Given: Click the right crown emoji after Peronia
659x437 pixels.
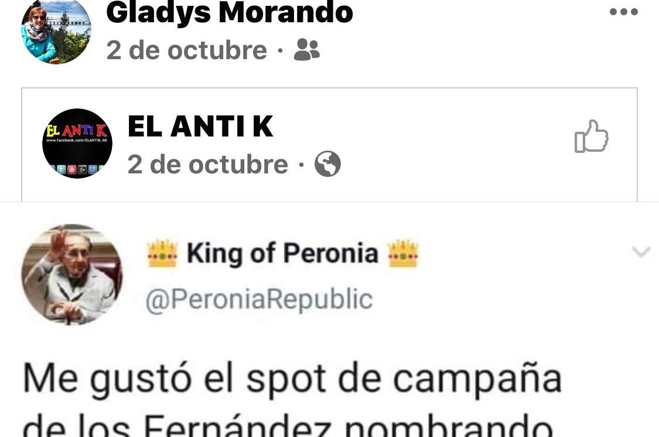Looking at the screenshot, I should pos(403,254).
